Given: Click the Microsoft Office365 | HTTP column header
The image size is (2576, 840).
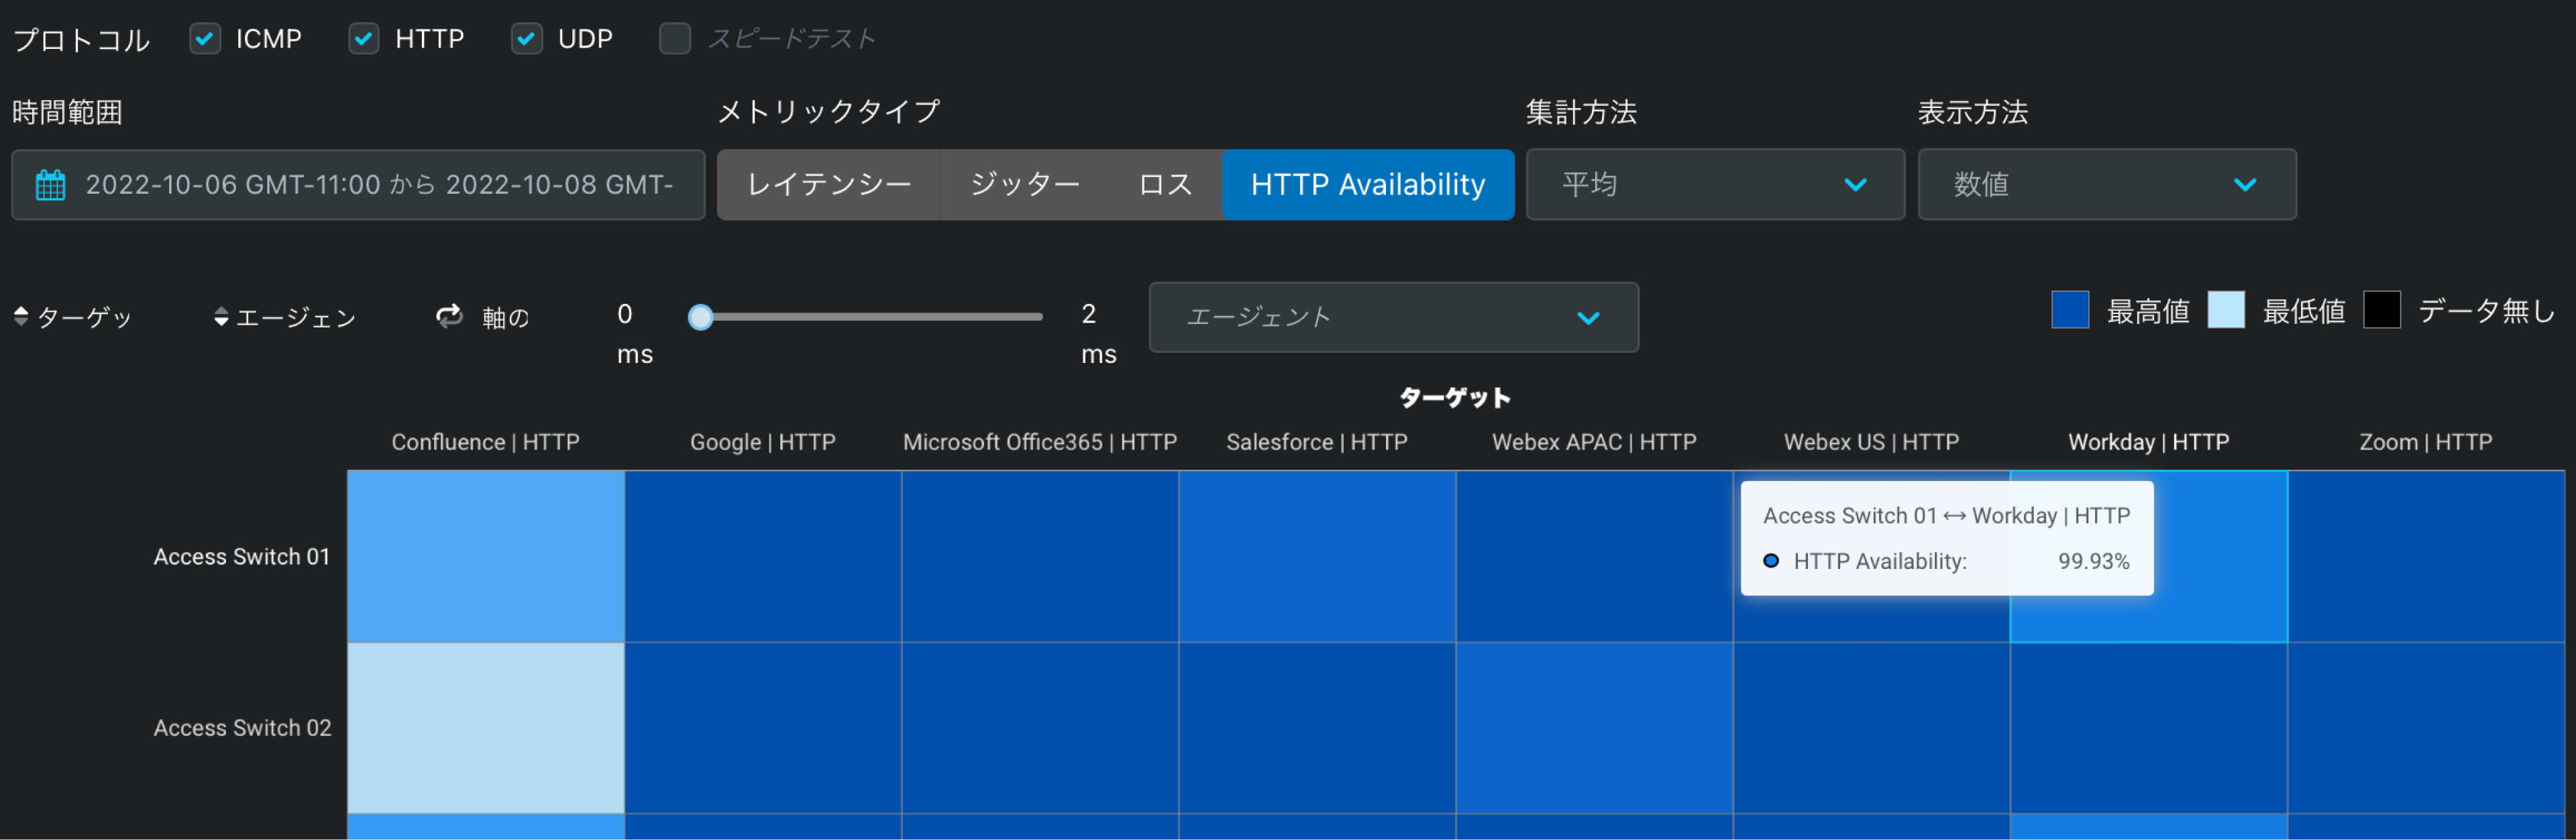Looking at the screenshot, I should pyautogui.click(x=1040, y=442).
